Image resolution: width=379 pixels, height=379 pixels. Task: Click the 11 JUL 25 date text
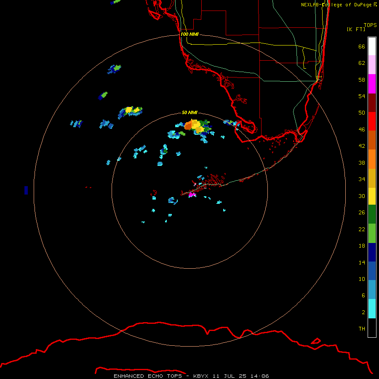pyautogui.click(x=230, y=376)
